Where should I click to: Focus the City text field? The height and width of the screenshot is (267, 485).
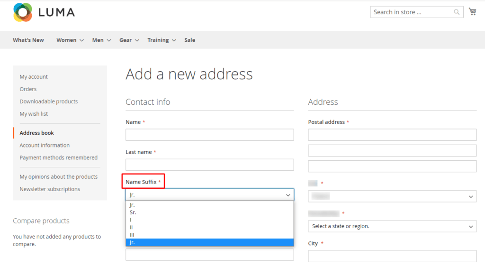tap(392, 256)
